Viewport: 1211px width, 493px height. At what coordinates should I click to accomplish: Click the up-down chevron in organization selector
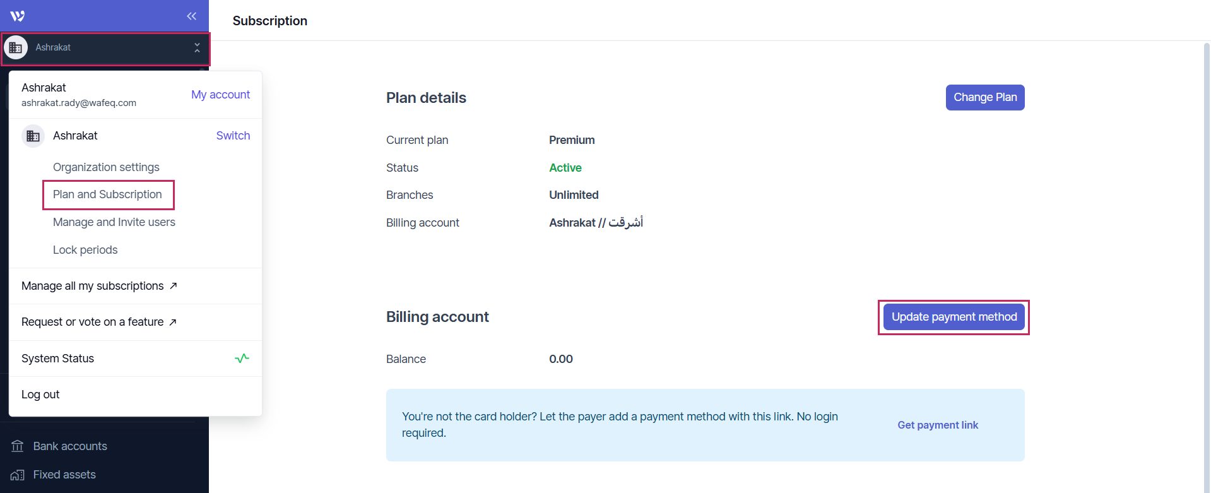click(x=197, y=48)
